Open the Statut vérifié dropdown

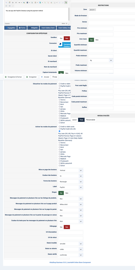pyautogui.click(x=70, y=255)
